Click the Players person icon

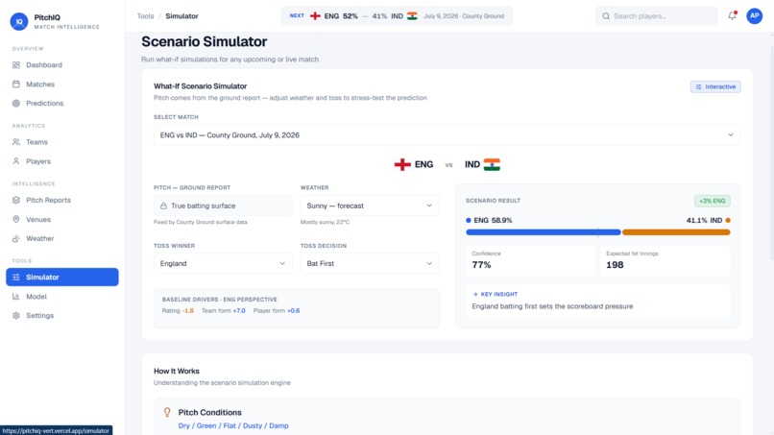pyautogui.click(x=16, y=161)
